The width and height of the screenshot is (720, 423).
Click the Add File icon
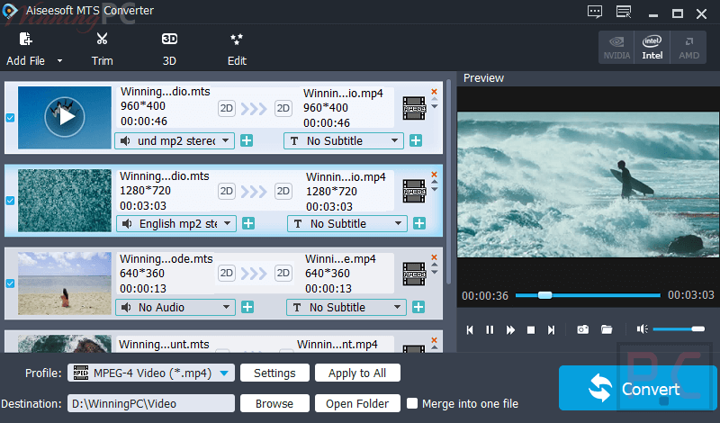point(26,39)
